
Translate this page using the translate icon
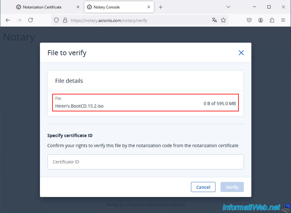pos(214,20)
